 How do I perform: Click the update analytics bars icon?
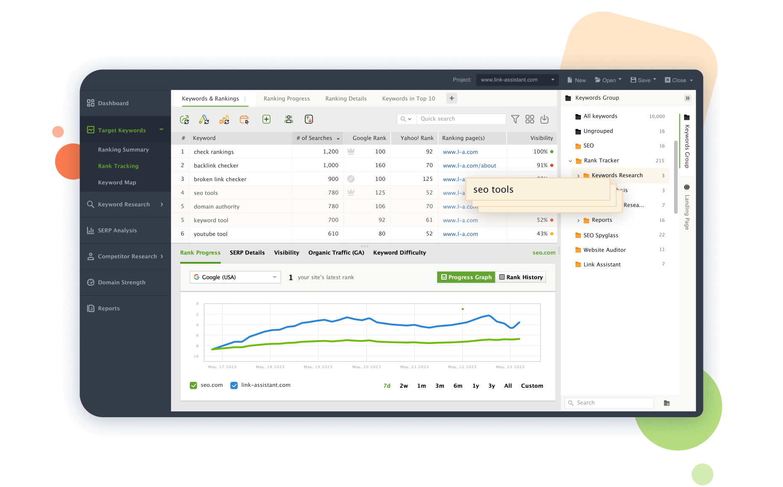click(224, 119)
